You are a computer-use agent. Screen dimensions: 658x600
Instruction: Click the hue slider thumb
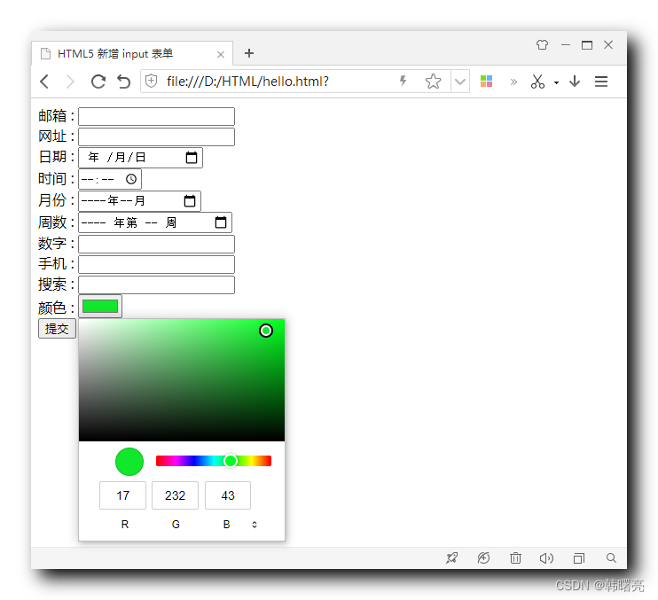[231, 461]
